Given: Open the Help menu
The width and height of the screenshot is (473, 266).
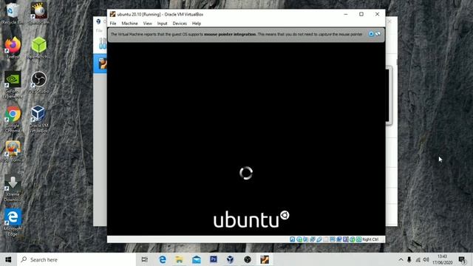Looking at the screenshot, I should (197, 24).
